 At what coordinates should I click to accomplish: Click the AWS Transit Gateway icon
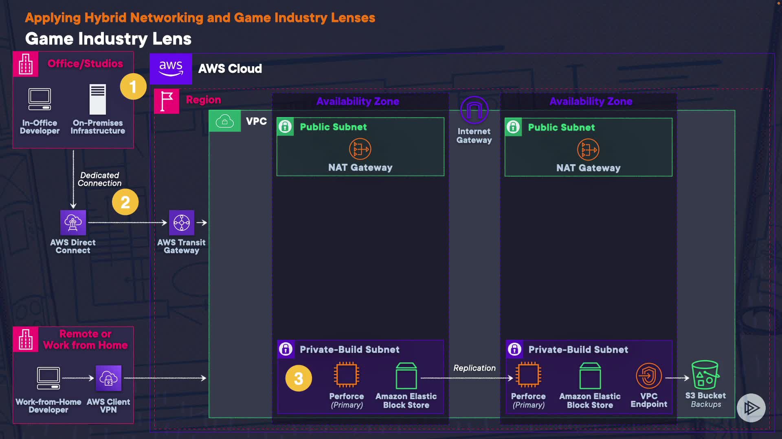click(x=181, y=222)
